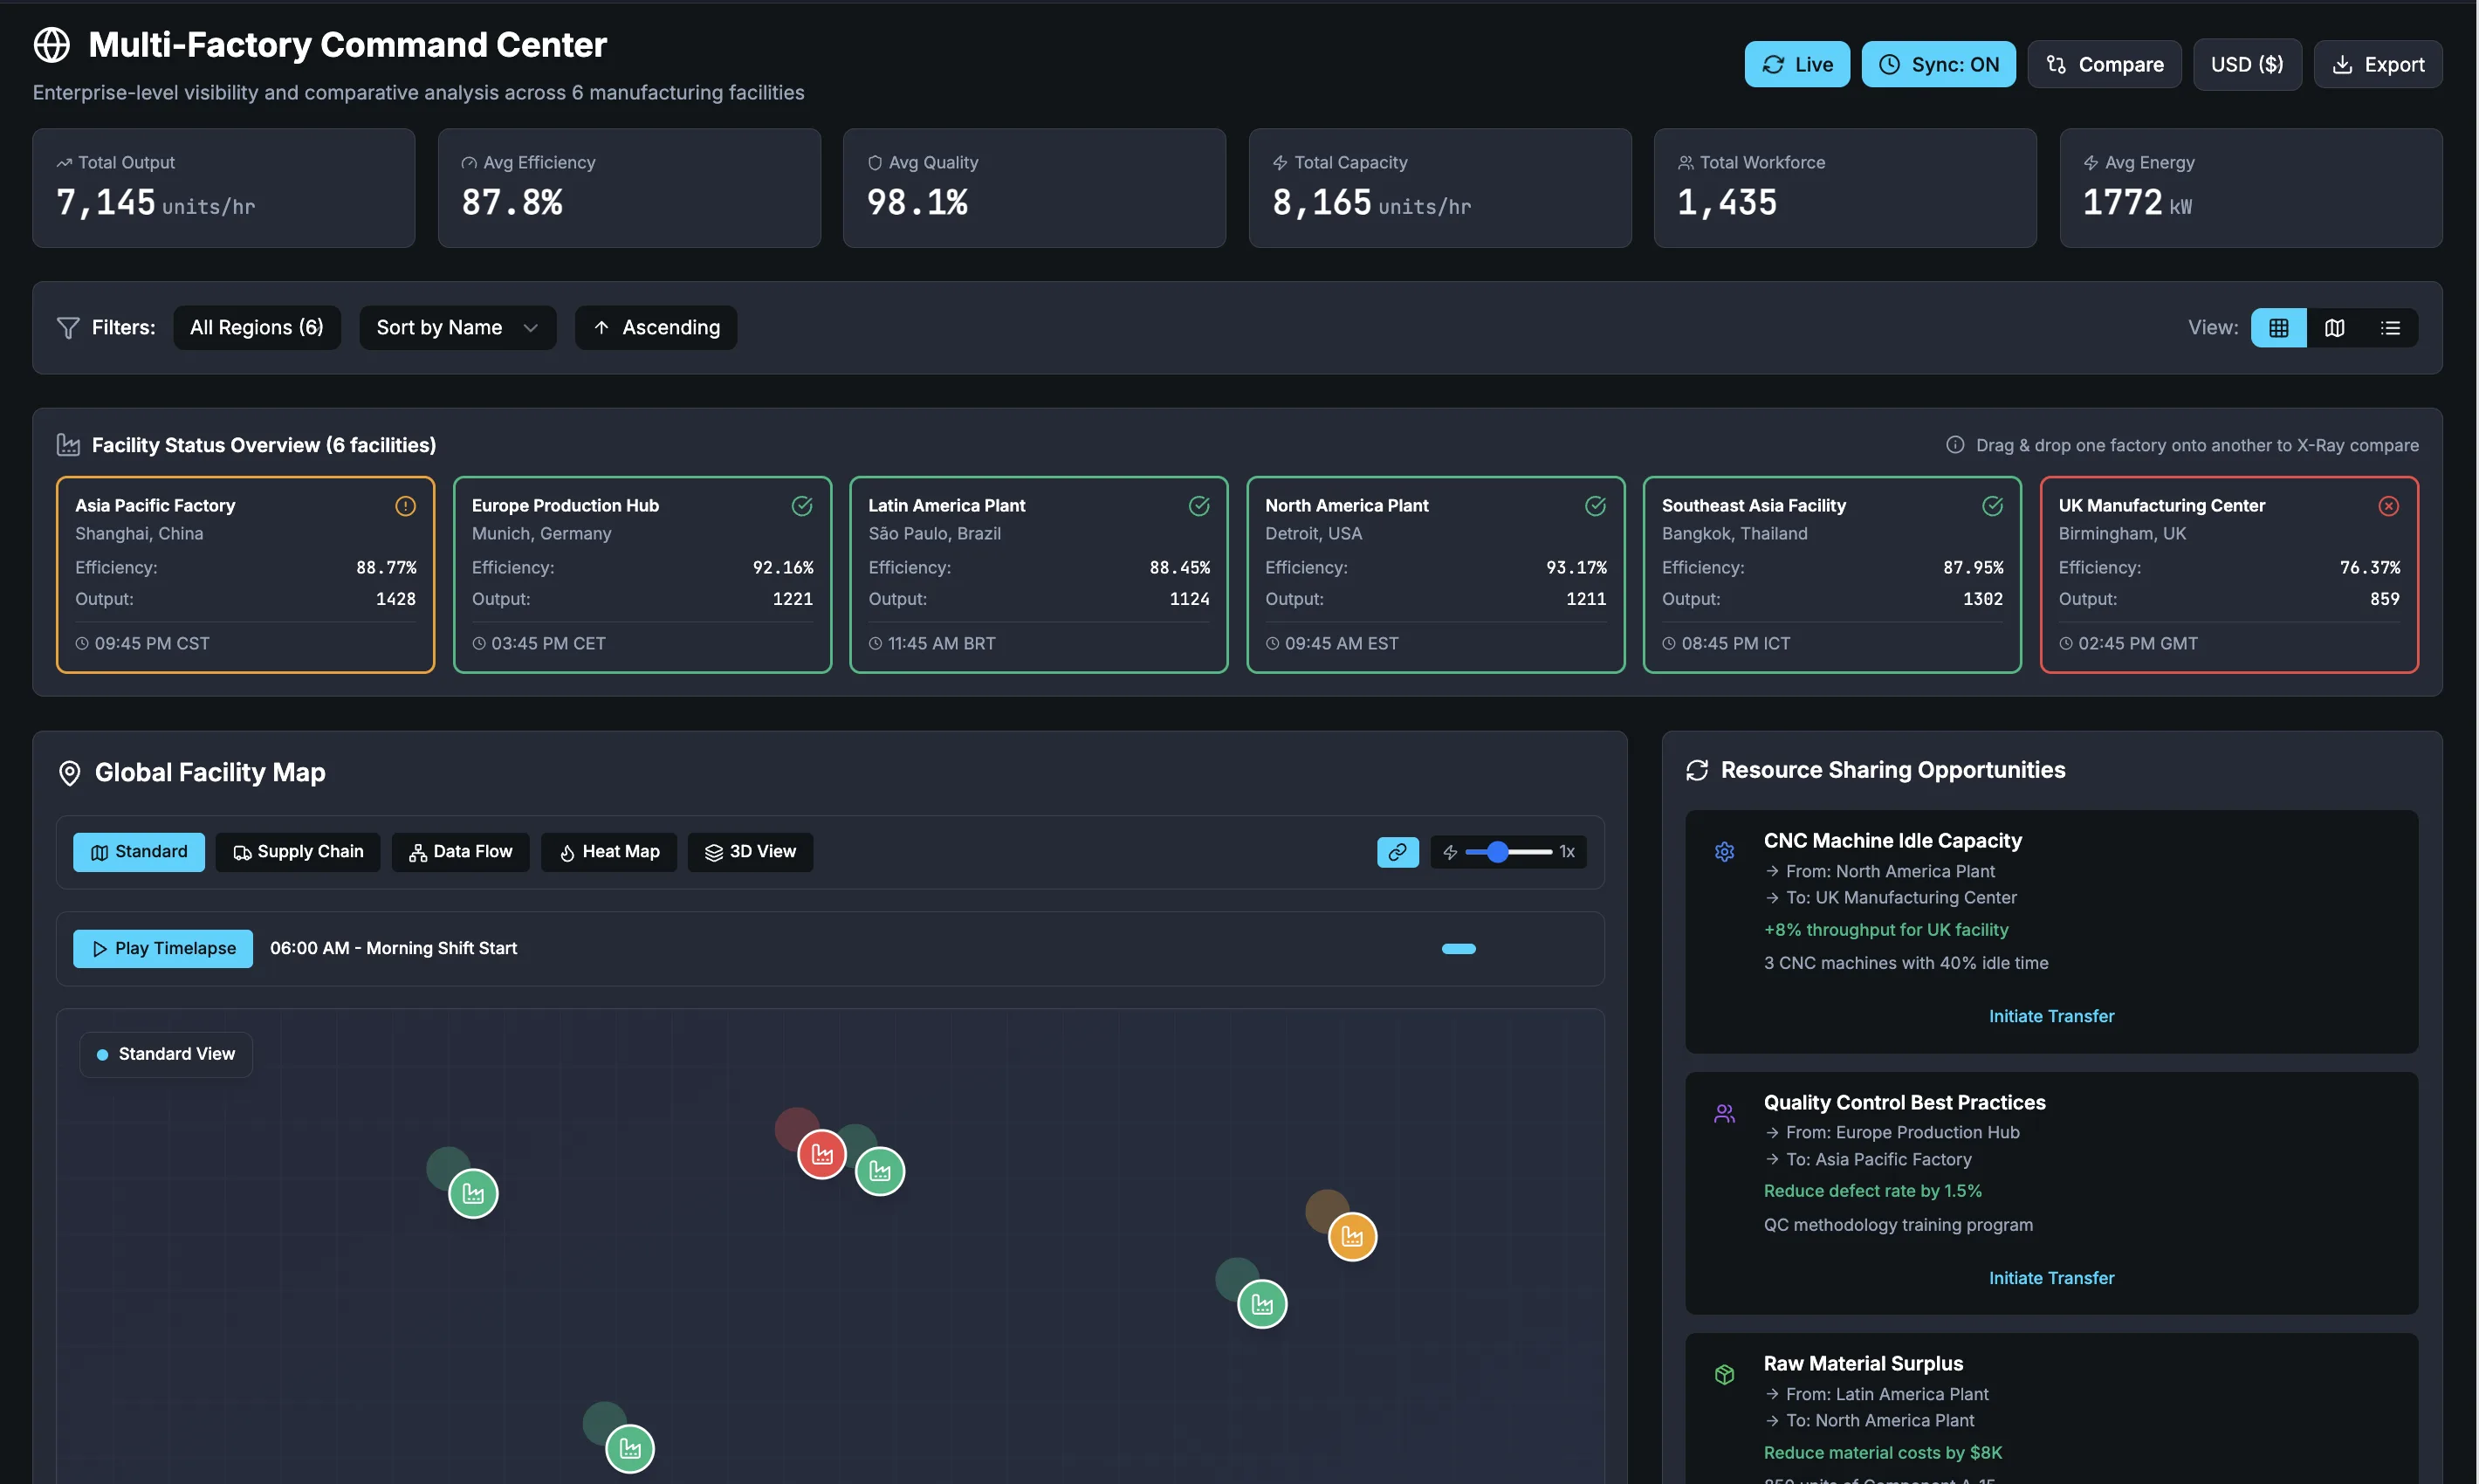Image resolution: width=2479 pixels, height=1484 pixels.
Task: Toggle sort direction from Ascending
Action: (x=656, y=328)
